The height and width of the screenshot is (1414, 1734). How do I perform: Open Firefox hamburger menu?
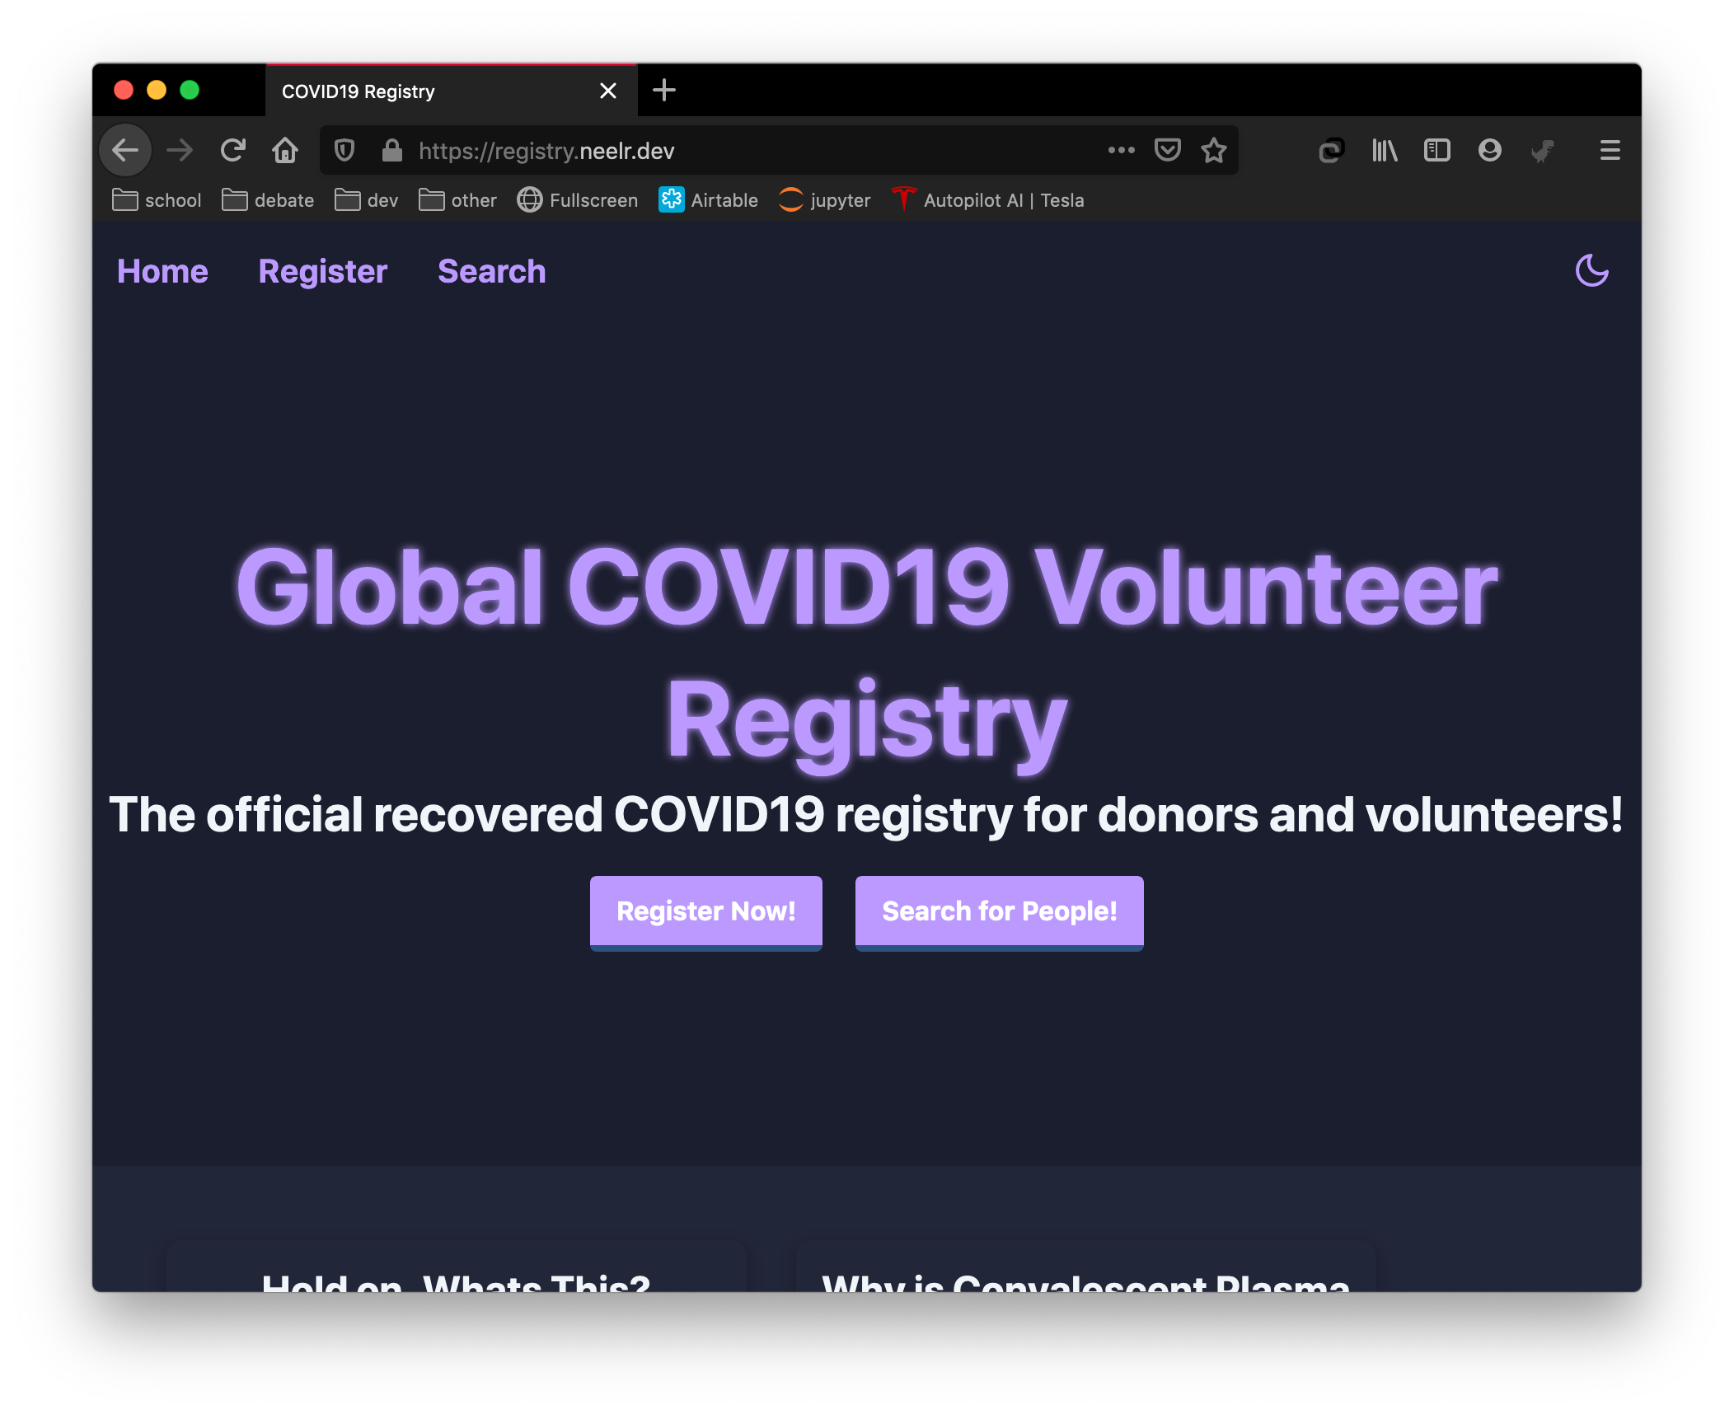(1610, 151)
